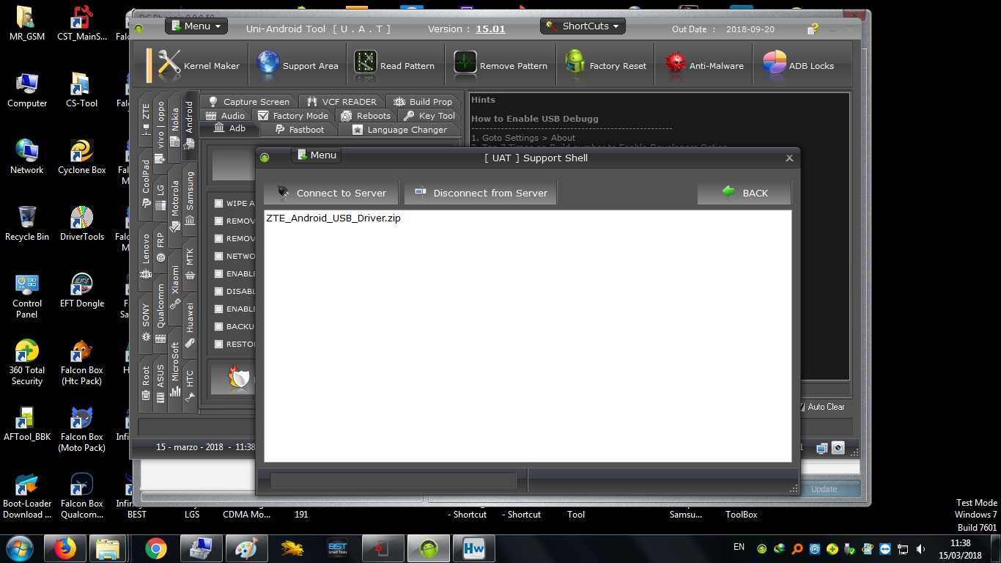Click the BACK button
This screenshot has width=1001, height=563.
click(x=745, y=193)
